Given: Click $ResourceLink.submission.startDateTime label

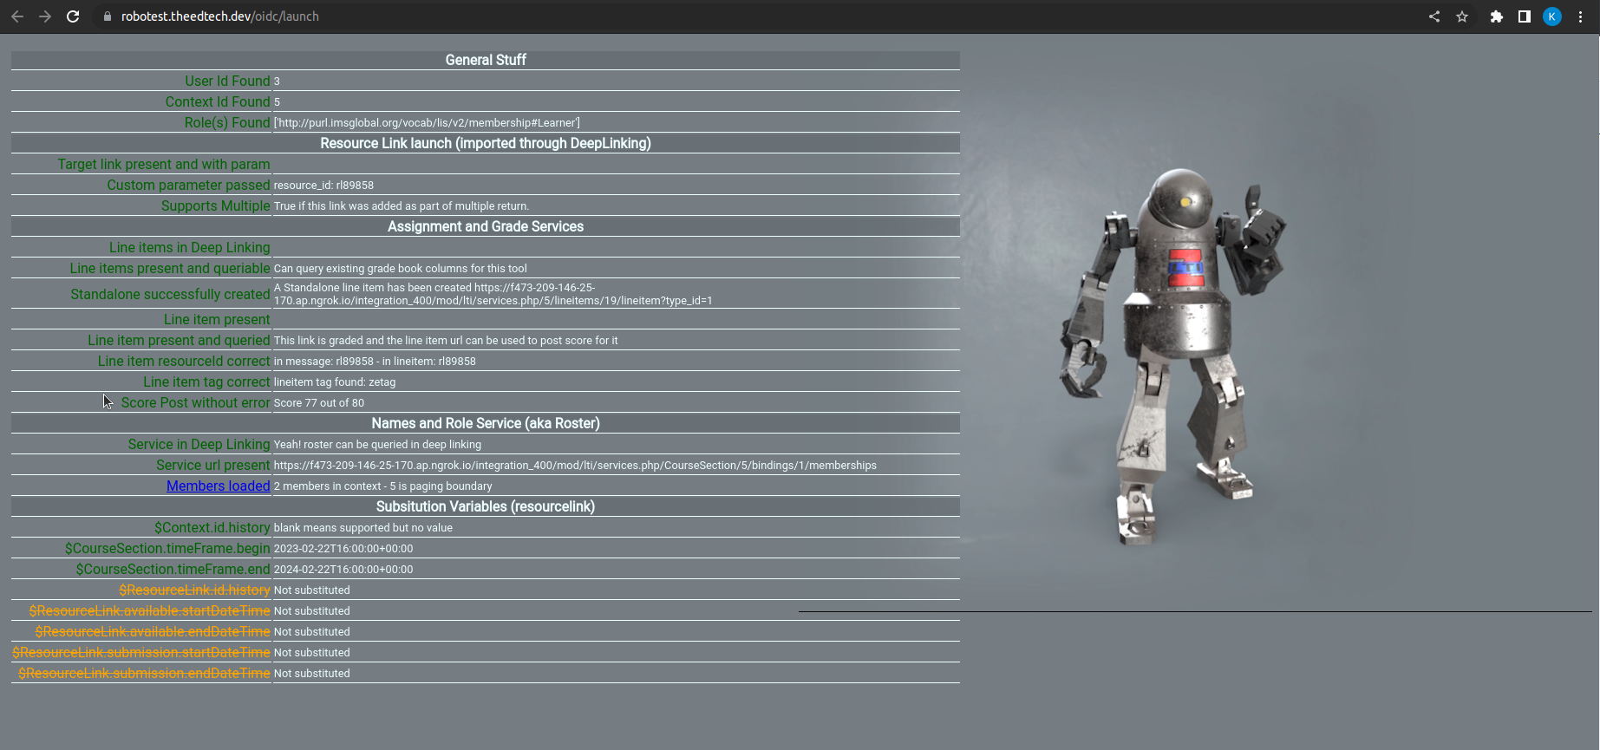Looking at the screenshot, I should tap(141, 652).
